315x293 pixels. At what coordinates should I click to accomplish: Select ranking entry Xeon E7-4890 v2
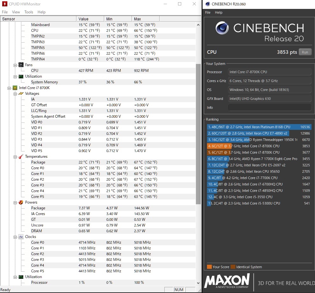259,133
